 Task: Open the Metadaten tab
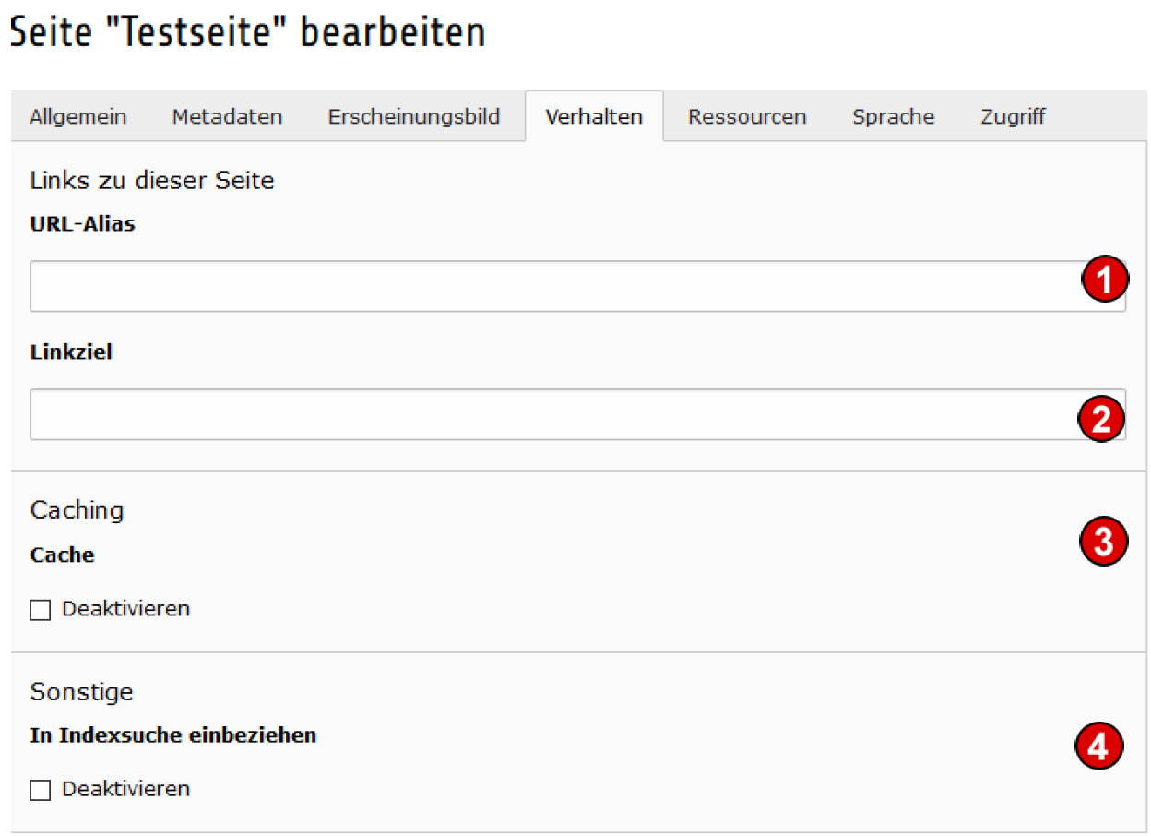pyautogui.click(x=227, y=116)
